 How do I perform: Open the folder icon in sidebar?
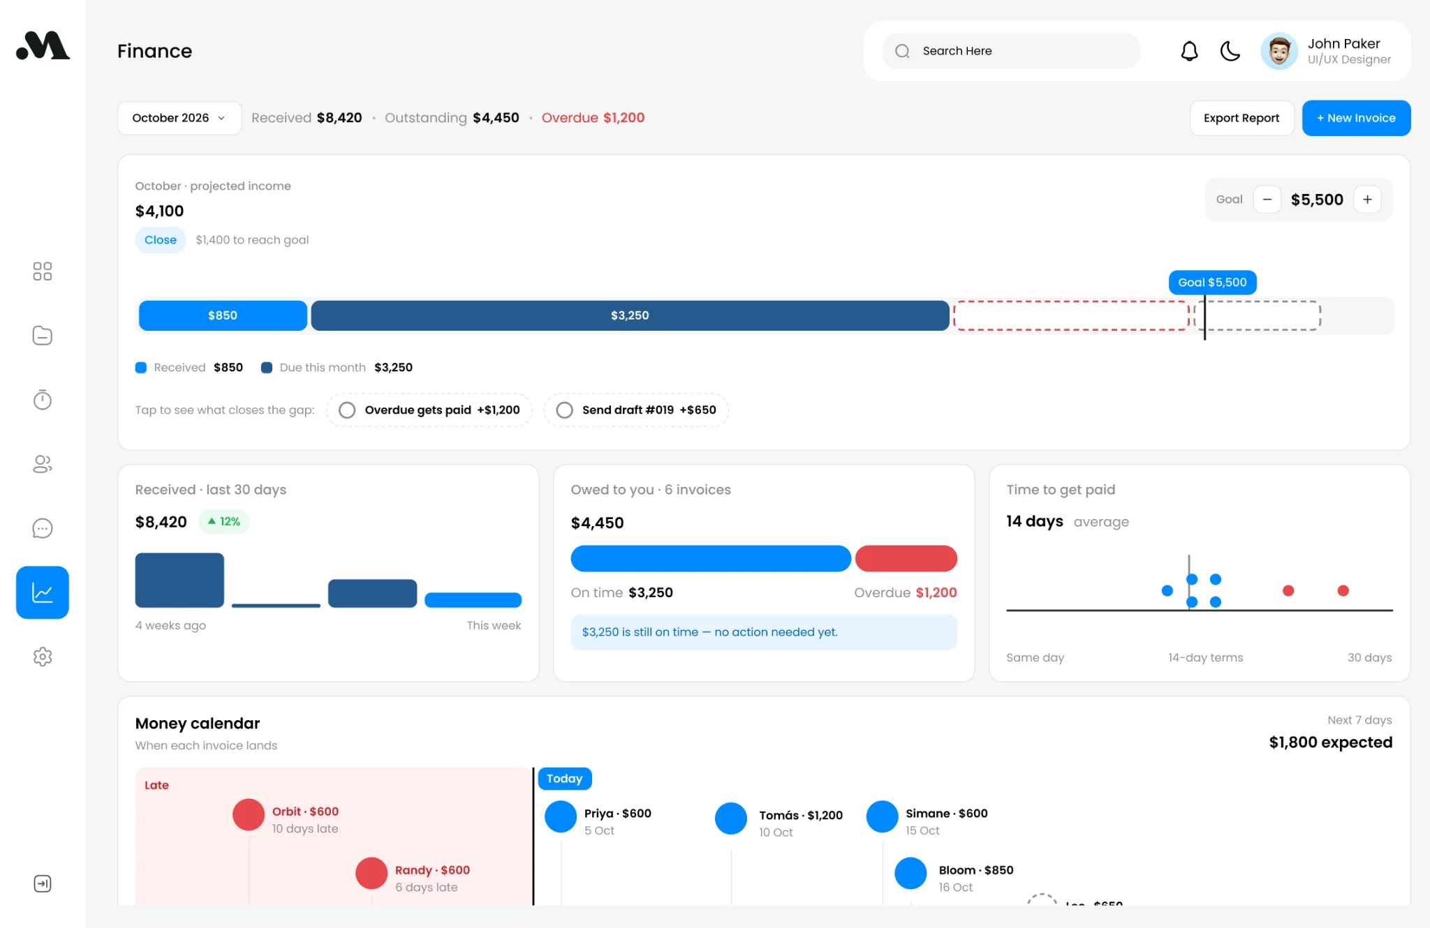click(43, 336)
